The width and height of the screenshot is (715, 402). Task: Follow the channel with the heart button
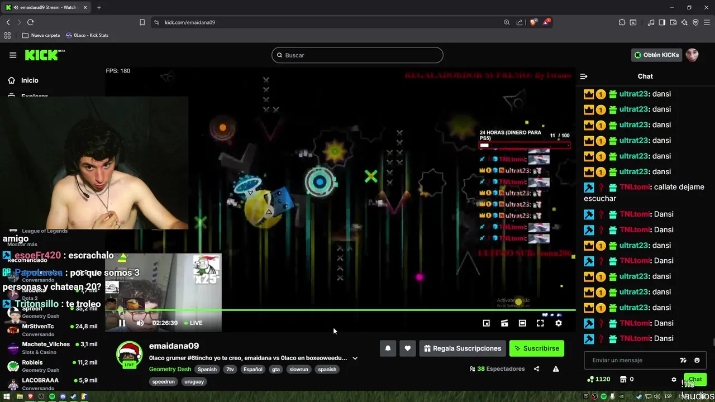(x=408, y=348)
